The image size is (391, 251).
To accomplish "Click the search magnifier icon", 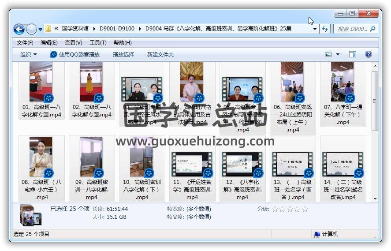I will pos(373,29).
